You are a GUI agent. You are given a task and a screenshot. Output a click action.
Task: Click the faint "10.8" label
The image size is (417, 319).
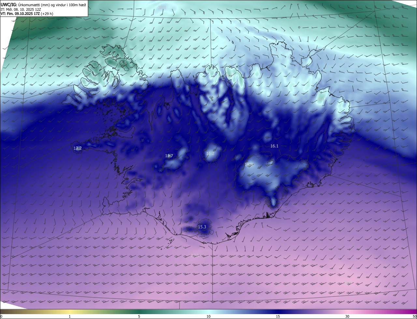162,7
